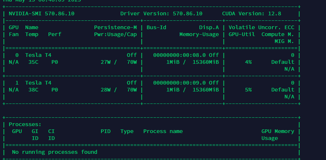
Task: Click the Memory-Usage header text
Action: (199, 35)
